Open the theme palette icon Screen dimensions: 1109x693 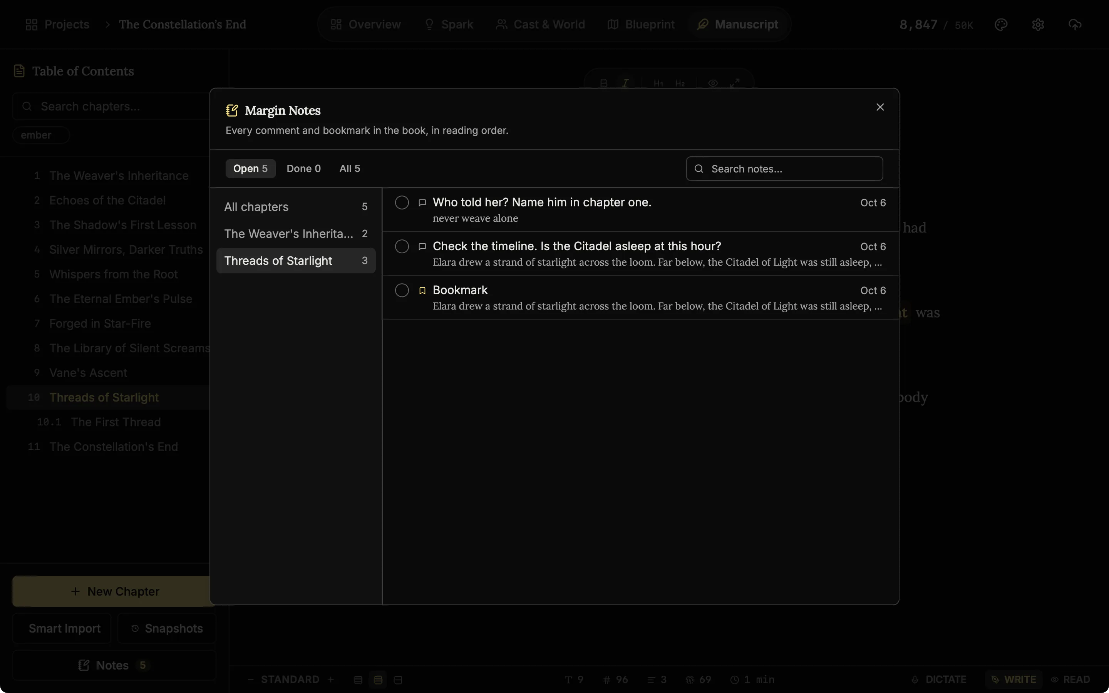point(1001,24)
